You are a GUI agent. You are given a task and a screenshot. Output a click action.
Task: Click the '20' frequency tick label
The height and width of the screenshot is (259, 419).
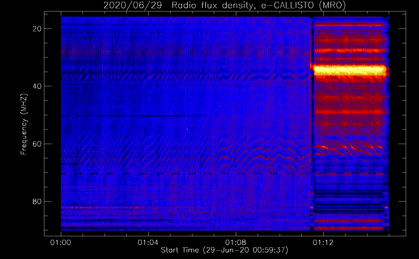click(37, 29)
